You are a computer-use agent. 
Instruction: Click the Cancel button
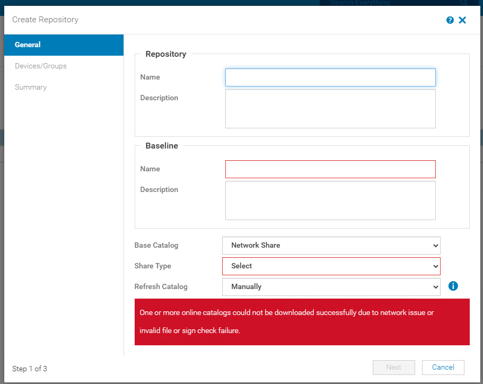pos(443,368)
